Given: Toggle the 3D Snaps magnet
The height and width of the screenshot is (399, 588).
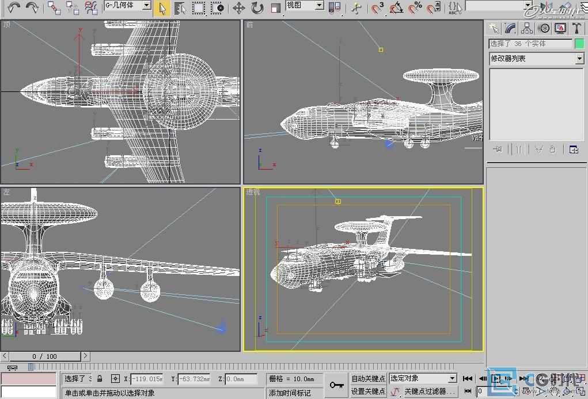Looking at the screenshot, I should pyautogui.click(x=377, y=8).
